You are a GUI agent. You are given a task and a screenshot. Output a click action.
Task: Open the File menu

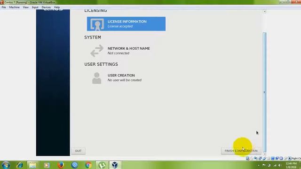pos(4,8)
